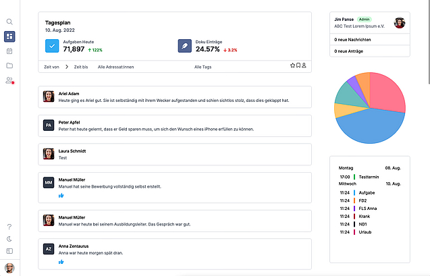Open the folder section in the sidebar
The width and height of the screenshot is (430, 276).
point(9,66)
